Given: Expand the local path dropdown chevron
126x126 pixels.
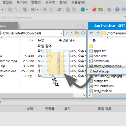Looking at the screenshot, I should click(x=61, y=33).
